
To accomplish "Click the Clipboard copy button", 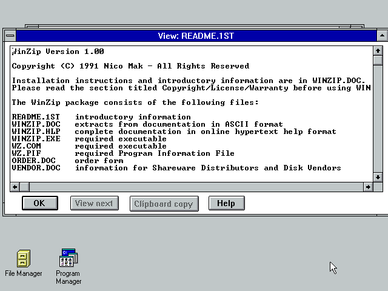I will (x=164, y=204).
